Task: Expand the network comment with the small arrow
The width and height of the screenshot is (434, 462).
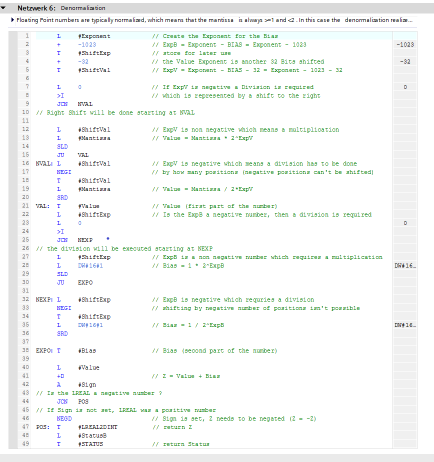Action: tap(12, 20)
